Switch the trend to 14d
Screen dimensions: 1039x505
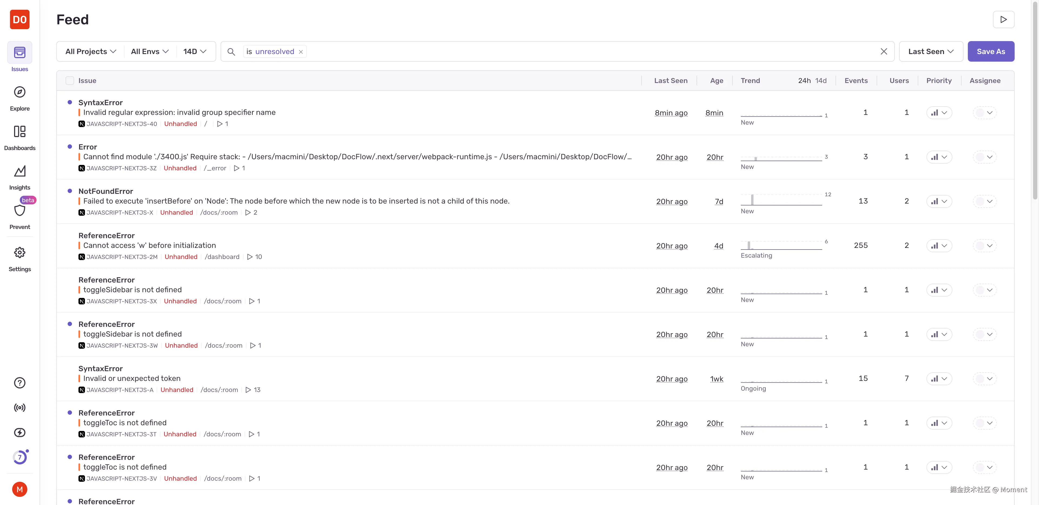tap(820, 81)
